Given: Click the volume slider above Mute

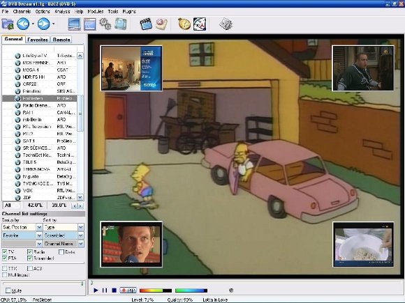Looking at the screenshot, I should [x=43, y=283].
